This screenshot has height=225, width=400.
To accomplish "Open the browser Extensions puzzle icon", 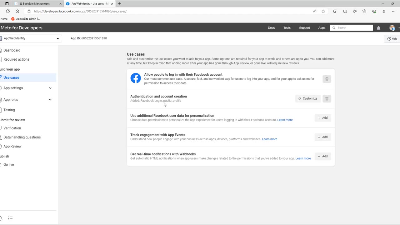I will 335,11.
